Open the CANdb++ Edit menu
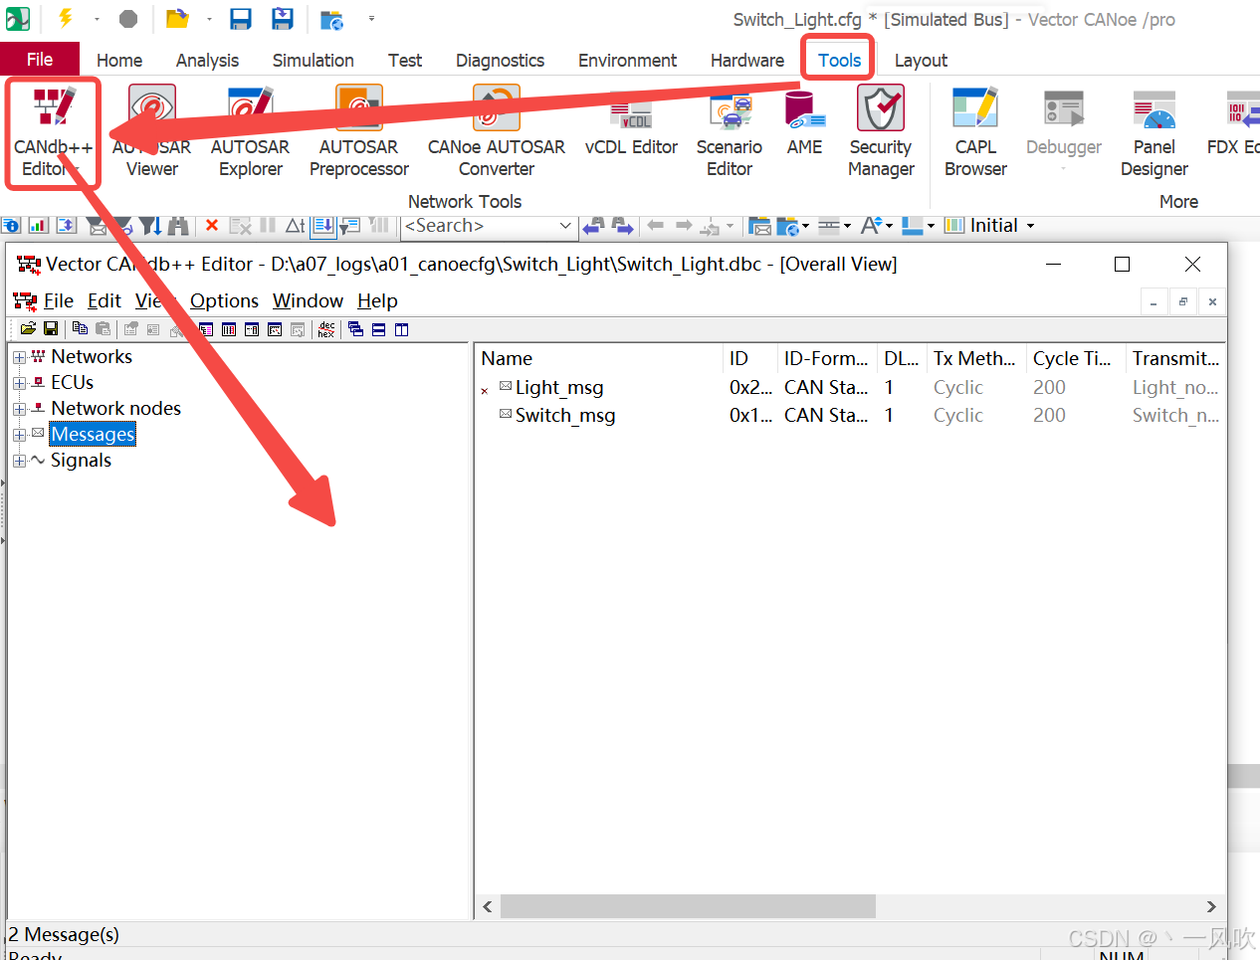 click(x=105, y=300)
